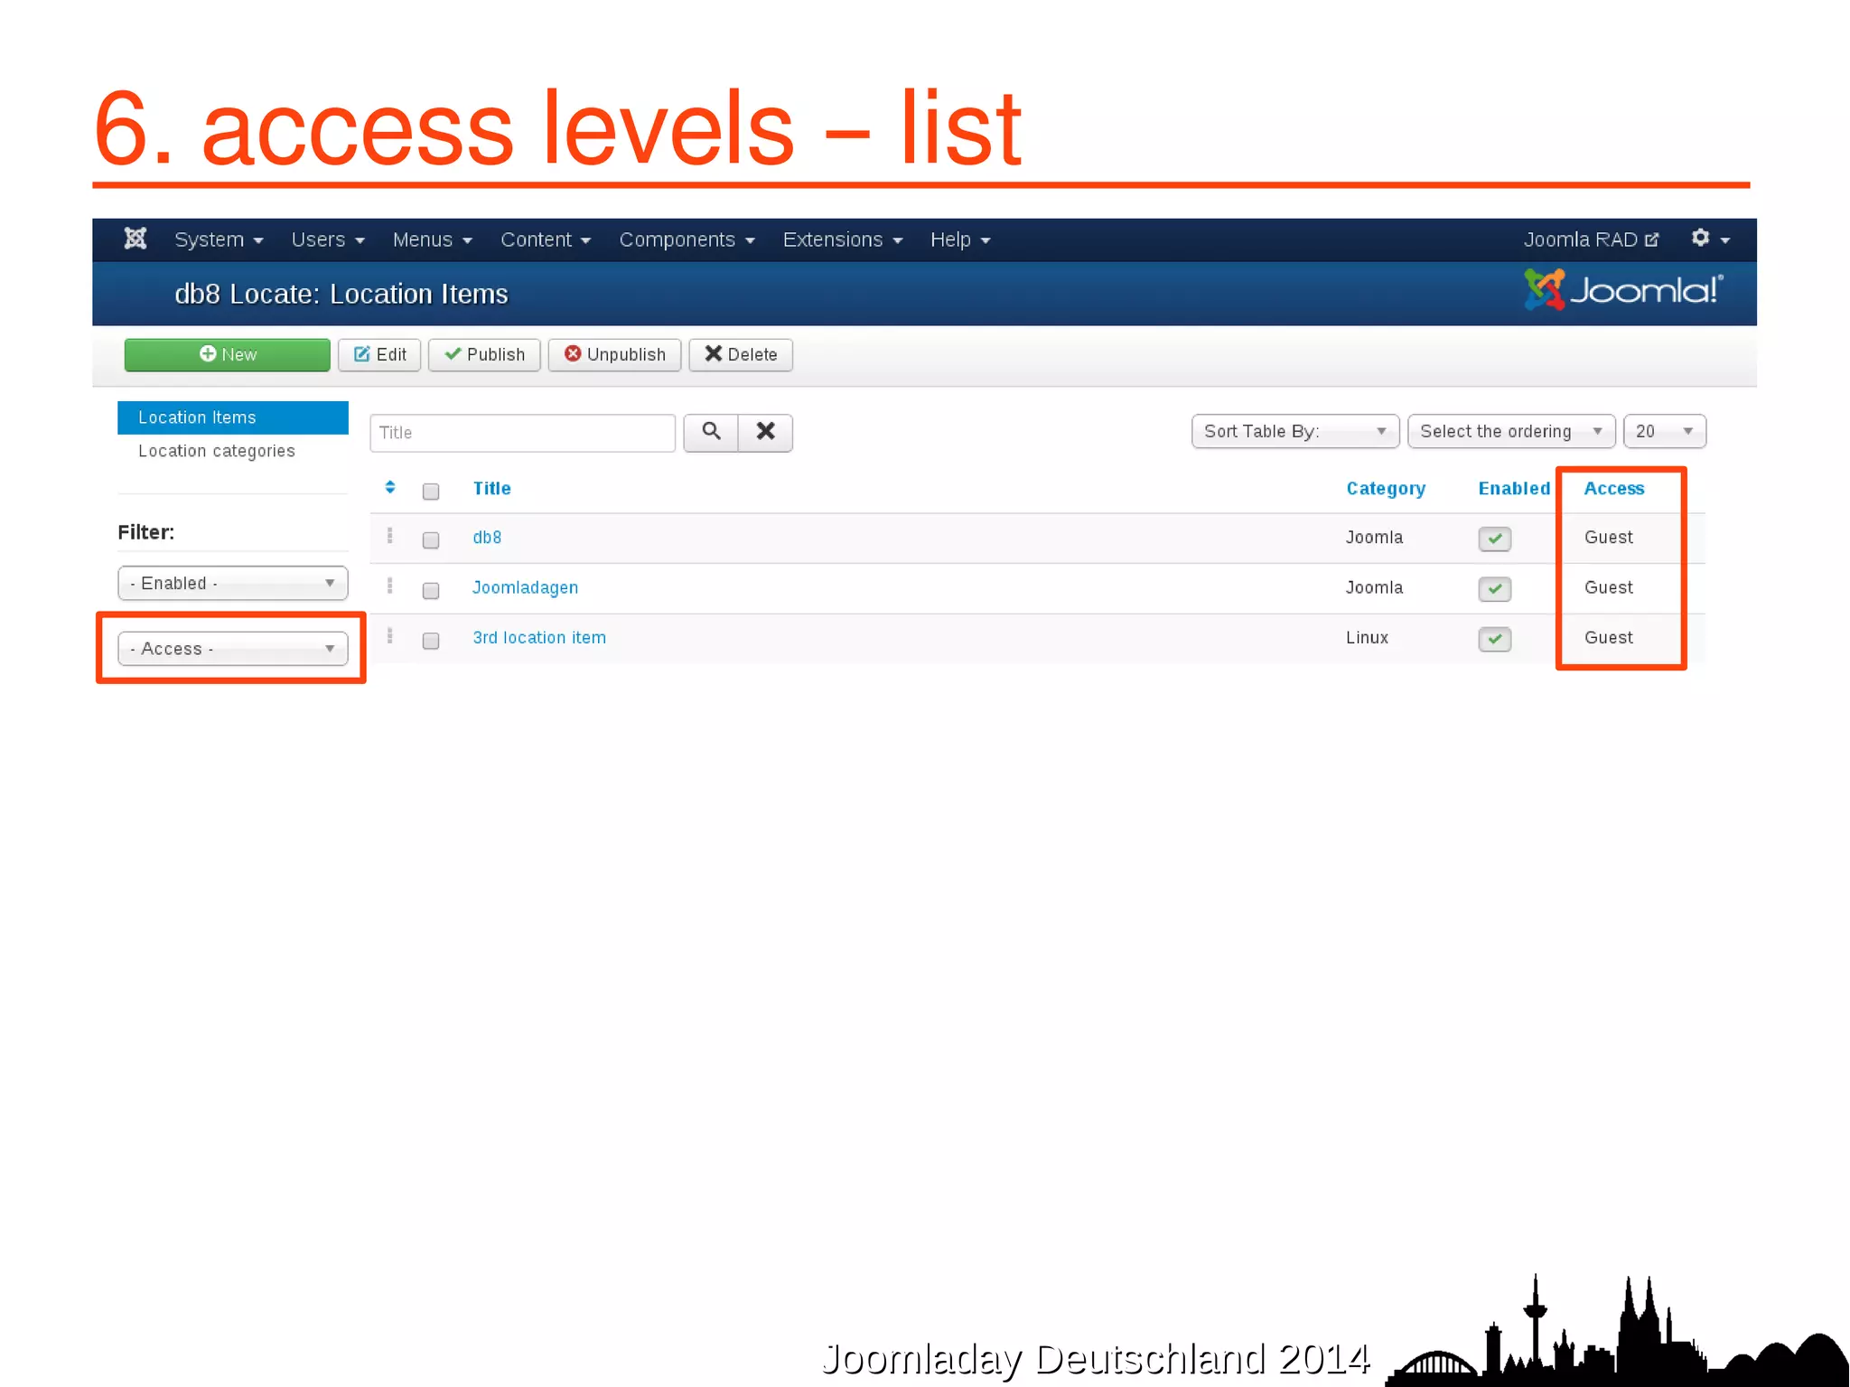
Task: Click the drag handle of 3rd location item
Action: click(x=390, y=636)
